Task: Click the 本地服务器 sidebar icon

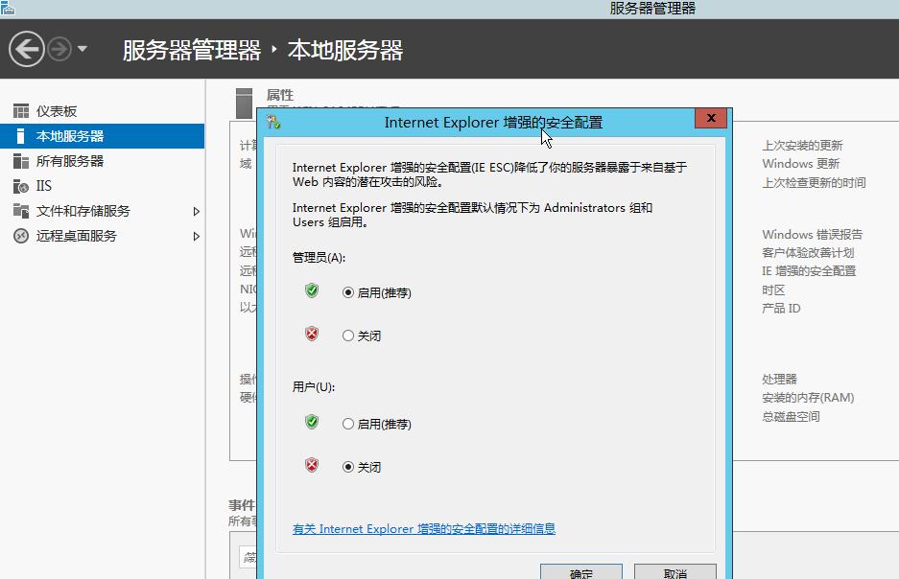Action: pos(21,136)
